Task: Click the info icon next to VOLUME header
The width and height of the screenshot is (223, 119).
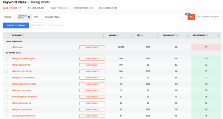Action: [118, 35]
